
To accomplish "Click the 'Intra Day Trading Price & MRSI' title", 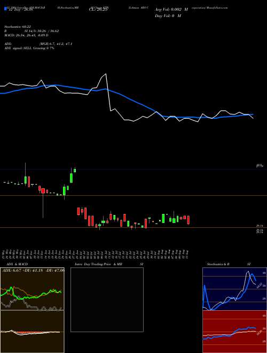I will pyautogui.click(x=109, y=264).
